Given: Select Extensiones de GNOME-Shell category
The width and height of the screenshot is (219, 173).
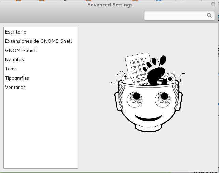Looking at the screenshot, I should (x=41, y=41).
